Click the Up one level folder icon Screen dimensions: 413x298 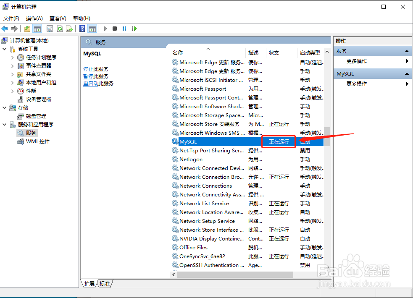coord(27,29)
